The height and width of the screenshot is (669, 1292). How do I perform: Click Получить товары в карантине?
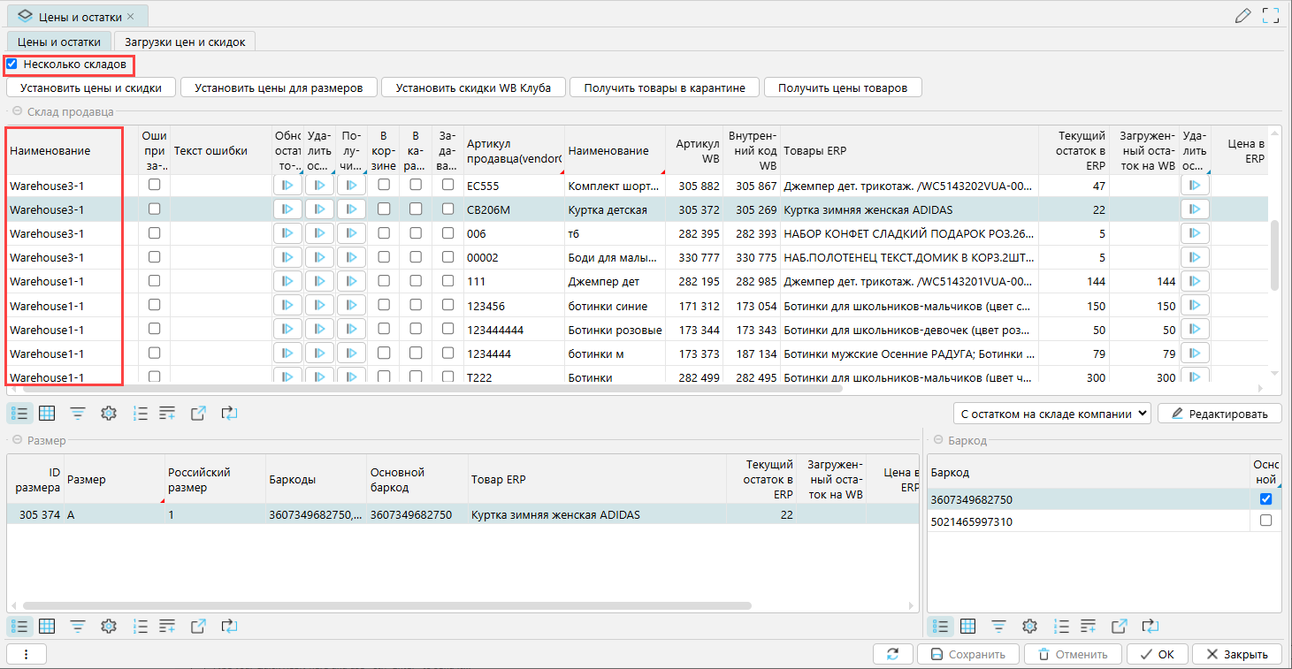pyautogui.click(x=664, y=87)
